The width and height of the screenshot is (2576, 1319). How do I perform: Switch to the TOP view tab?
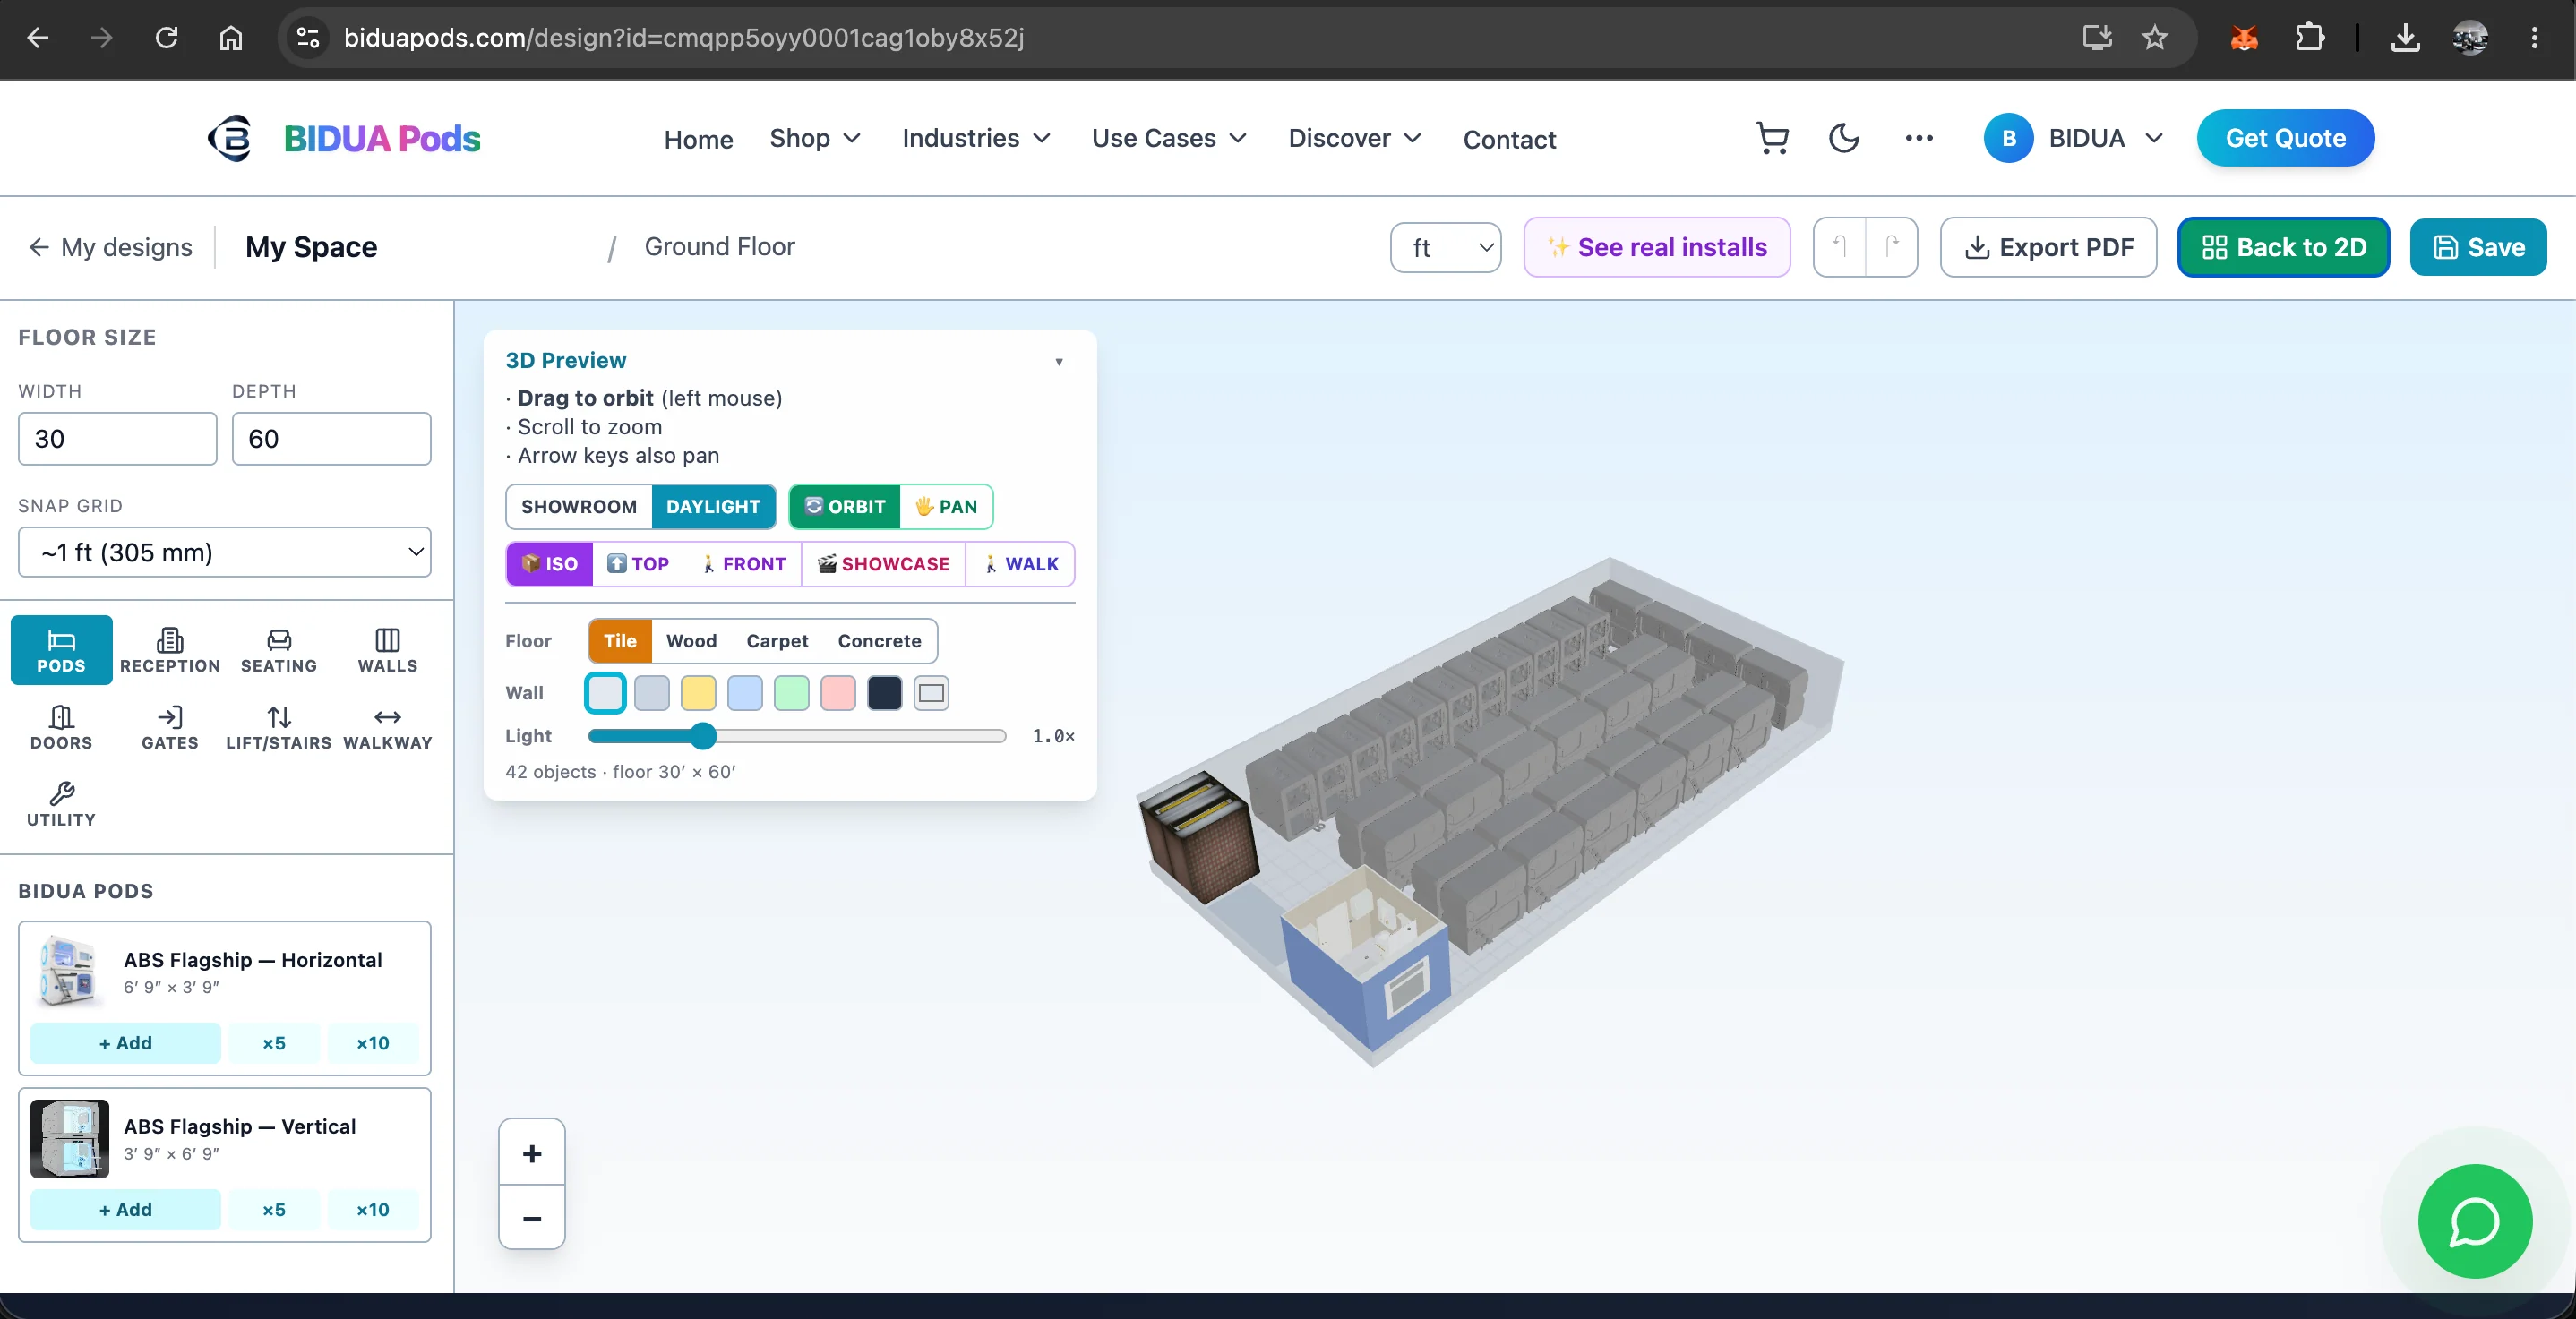click(638, 564)
